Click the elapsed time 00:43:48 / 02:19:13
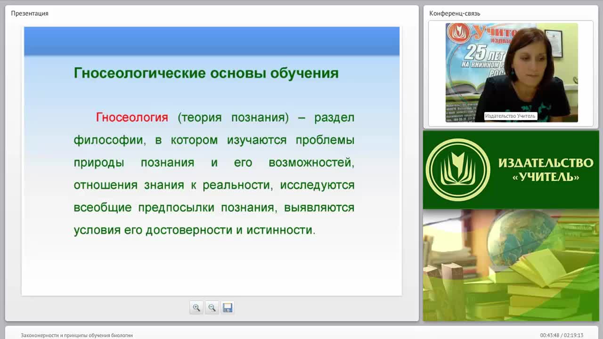This screenshot has width=603, height=339. [x=562, y=335]
